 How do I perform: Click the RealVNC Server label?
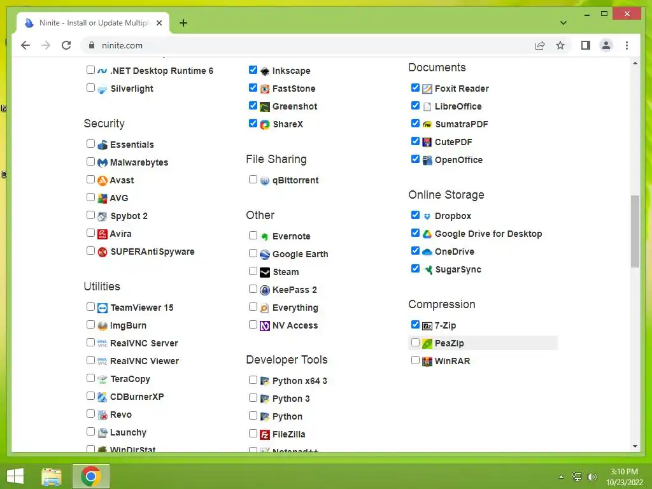pyautogui.click(x=144, y=343)
